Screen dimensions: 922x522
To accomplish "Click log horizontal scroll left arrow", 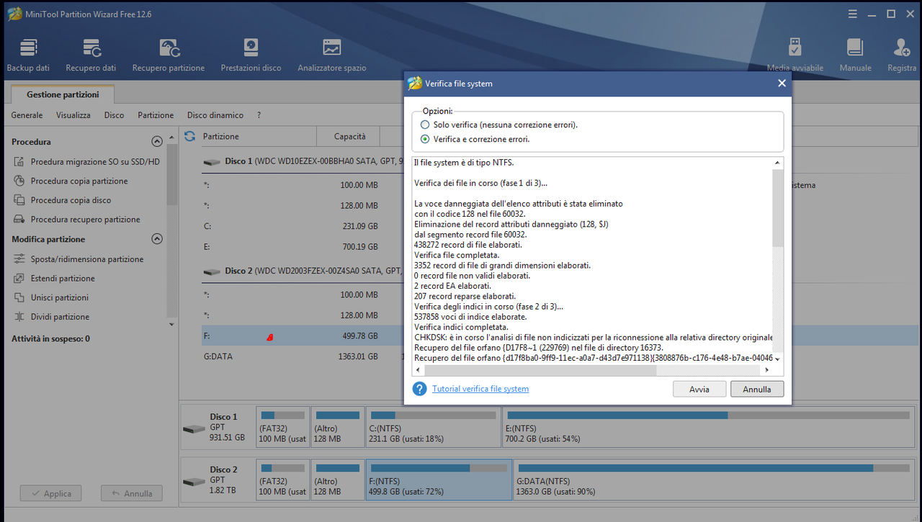I will click(418, 370).
